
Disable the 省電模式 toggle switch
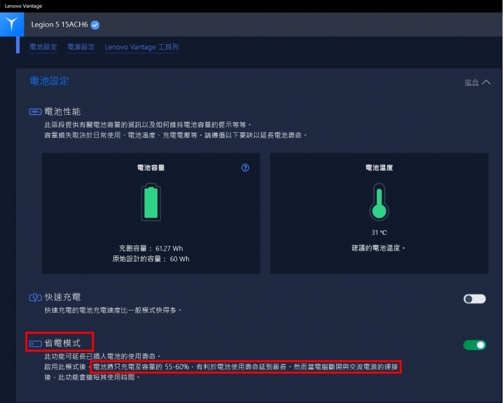click(475, 345)
